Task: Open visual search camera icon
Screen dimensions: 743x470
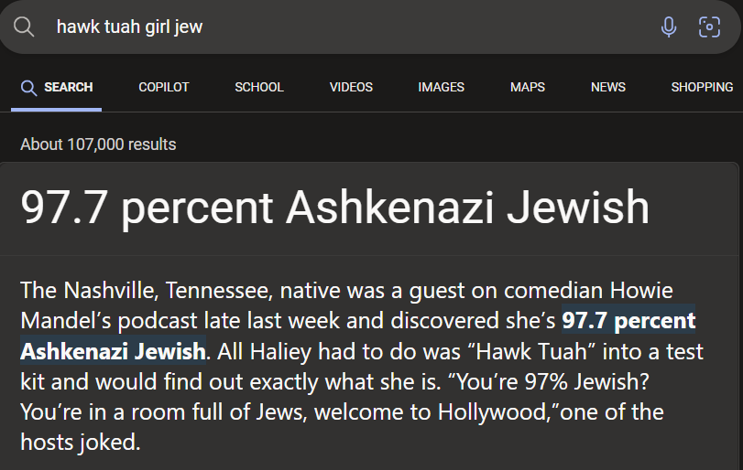Action: (x=709, y=27)
